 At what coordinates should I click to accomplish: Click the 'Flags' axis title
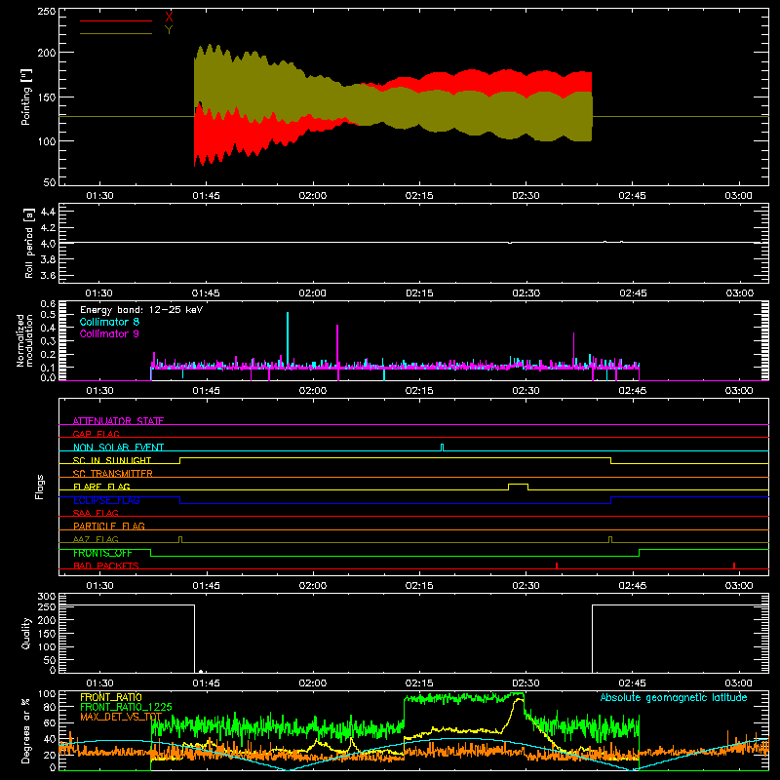click(39, 487)
